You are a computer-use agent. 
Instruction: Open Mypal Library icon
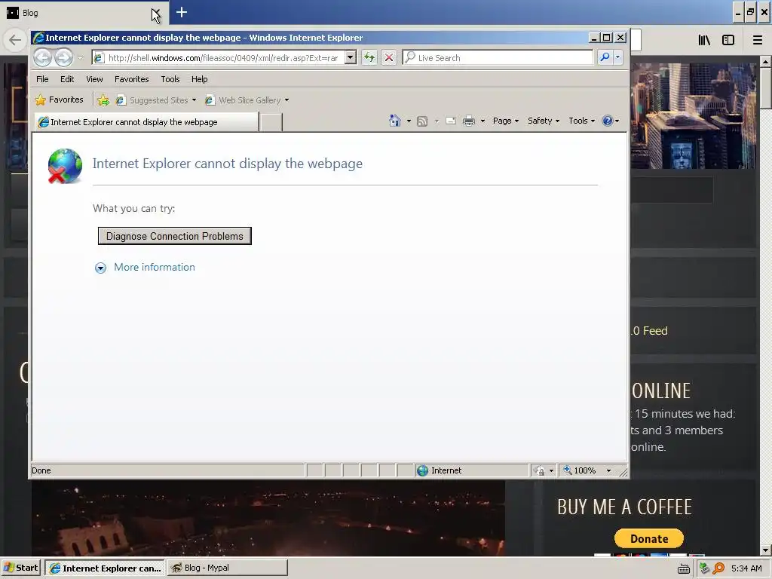[704, 41]
